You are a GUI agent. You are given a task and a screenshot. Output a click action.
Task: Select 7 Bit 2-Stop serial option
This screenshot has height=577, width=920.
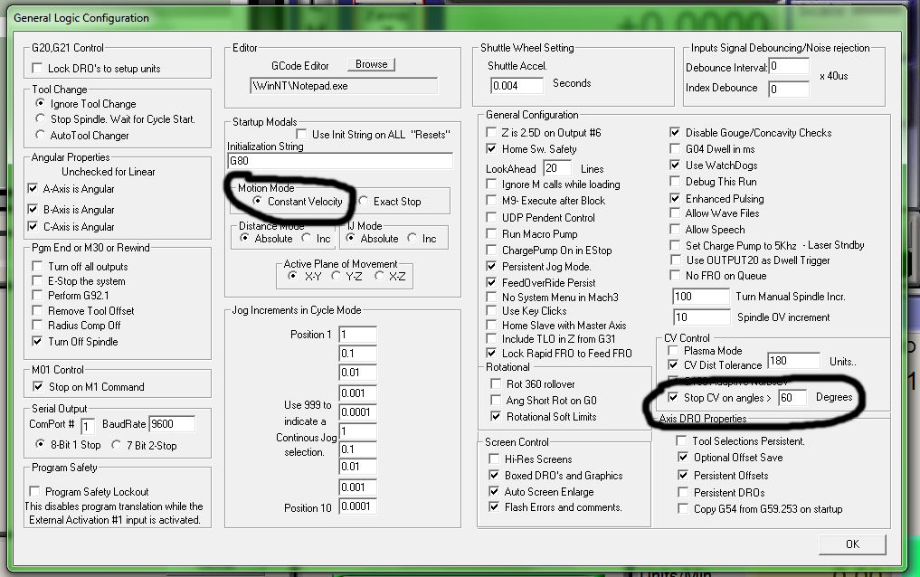click(117, 445)
